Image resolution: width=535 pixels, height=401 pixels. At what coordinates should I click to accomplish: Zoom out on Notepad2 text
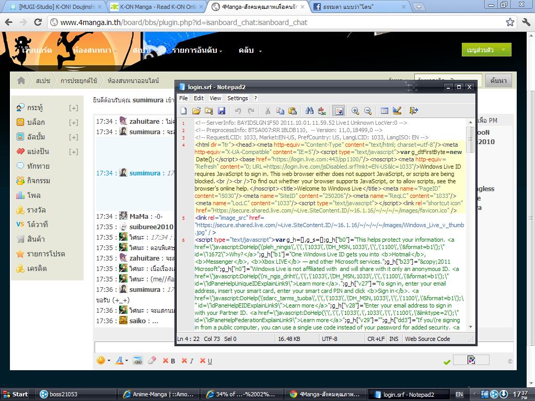pyautogui.click(x=368, y=111)
